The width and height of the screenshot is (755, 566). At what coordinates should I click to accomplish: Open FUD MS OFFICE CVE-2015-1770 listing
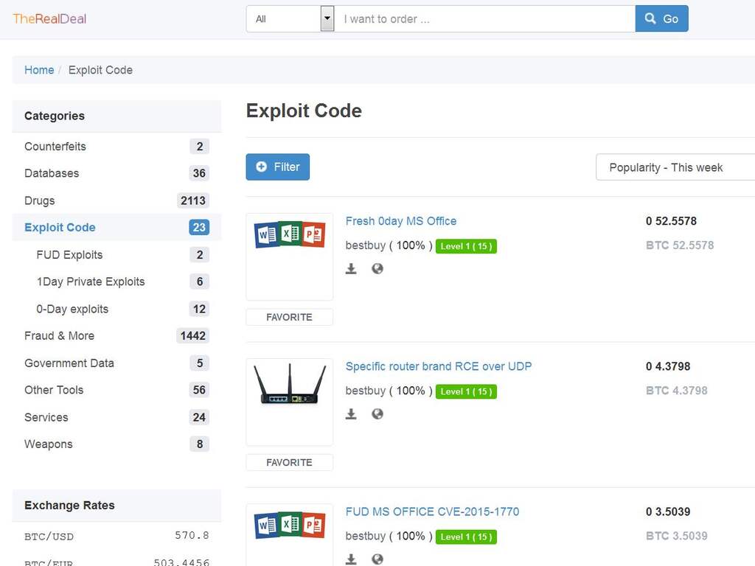coord(432,511)
